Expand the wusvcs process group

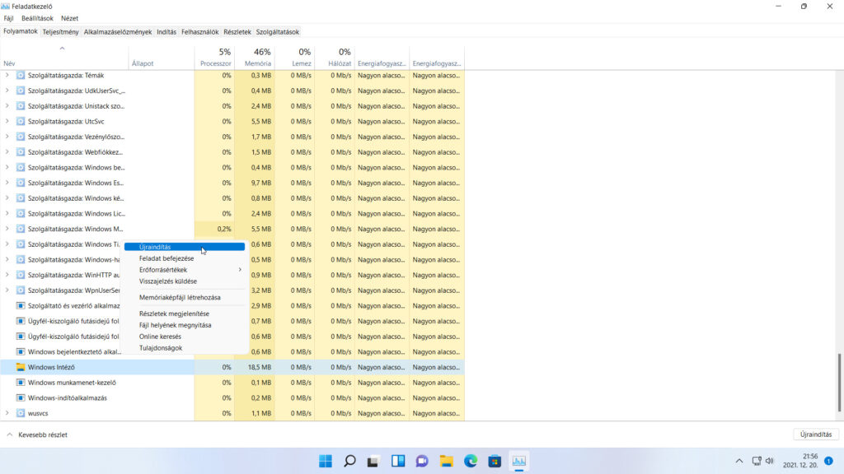point(7,413)
